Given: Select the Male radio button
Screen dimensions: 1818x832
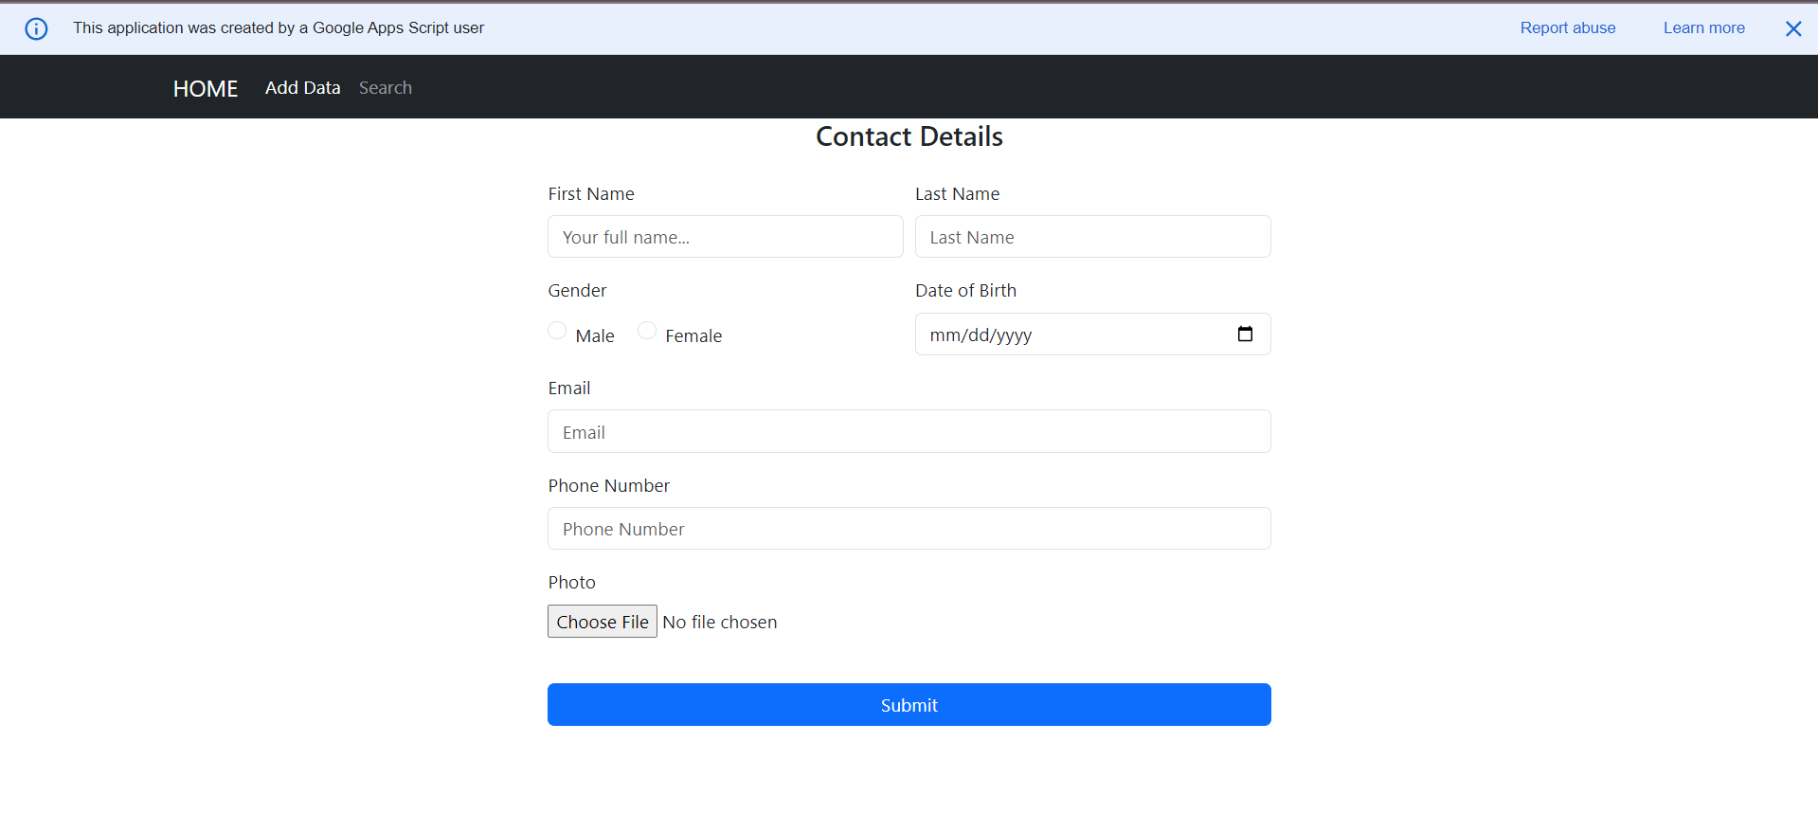Looking at the screenshot, I should pyautogui.click(x=557, y=331).
